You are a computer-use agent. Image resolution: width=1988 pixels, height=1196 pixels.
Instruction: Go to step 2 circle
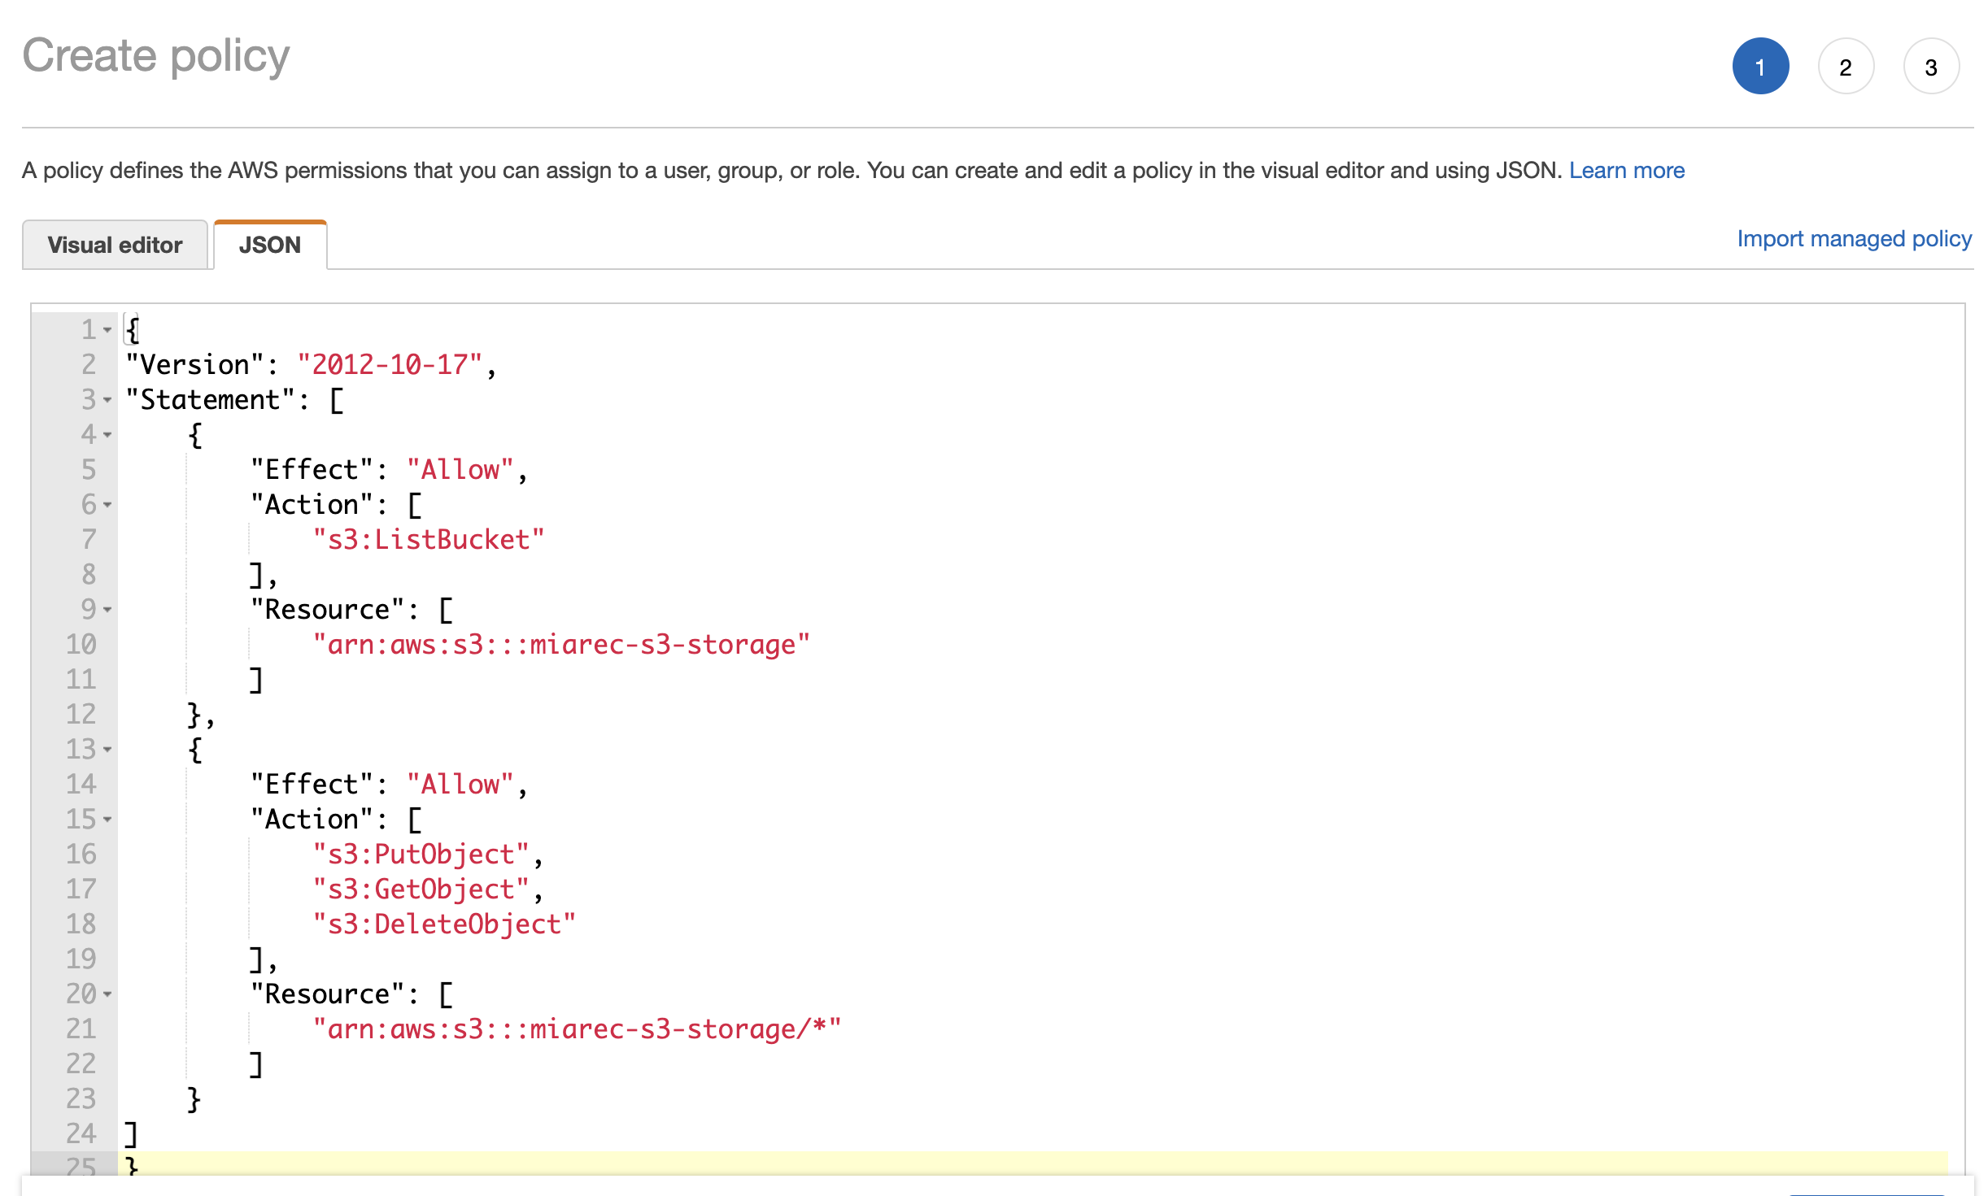click(1846, 67)
